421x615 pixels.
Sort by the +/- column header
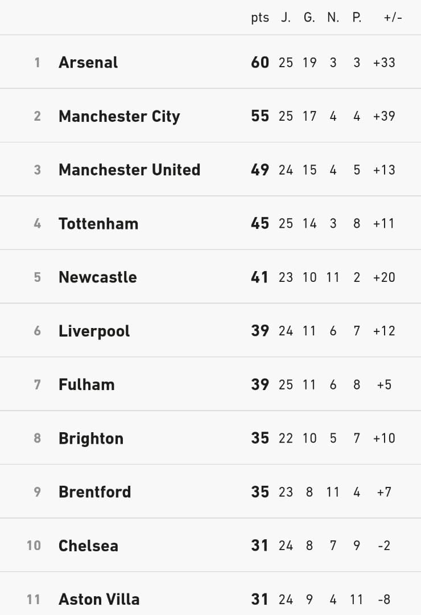(x=393, y=18)
